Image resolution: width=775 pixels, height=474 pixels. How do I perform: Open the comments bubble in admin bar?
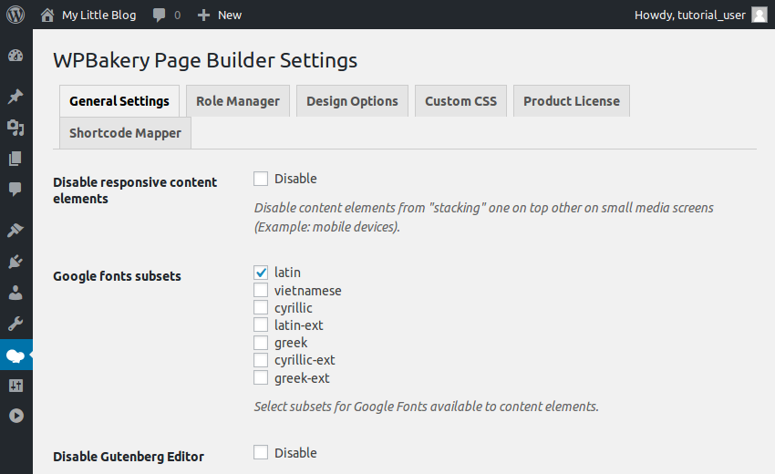(160, 15)
